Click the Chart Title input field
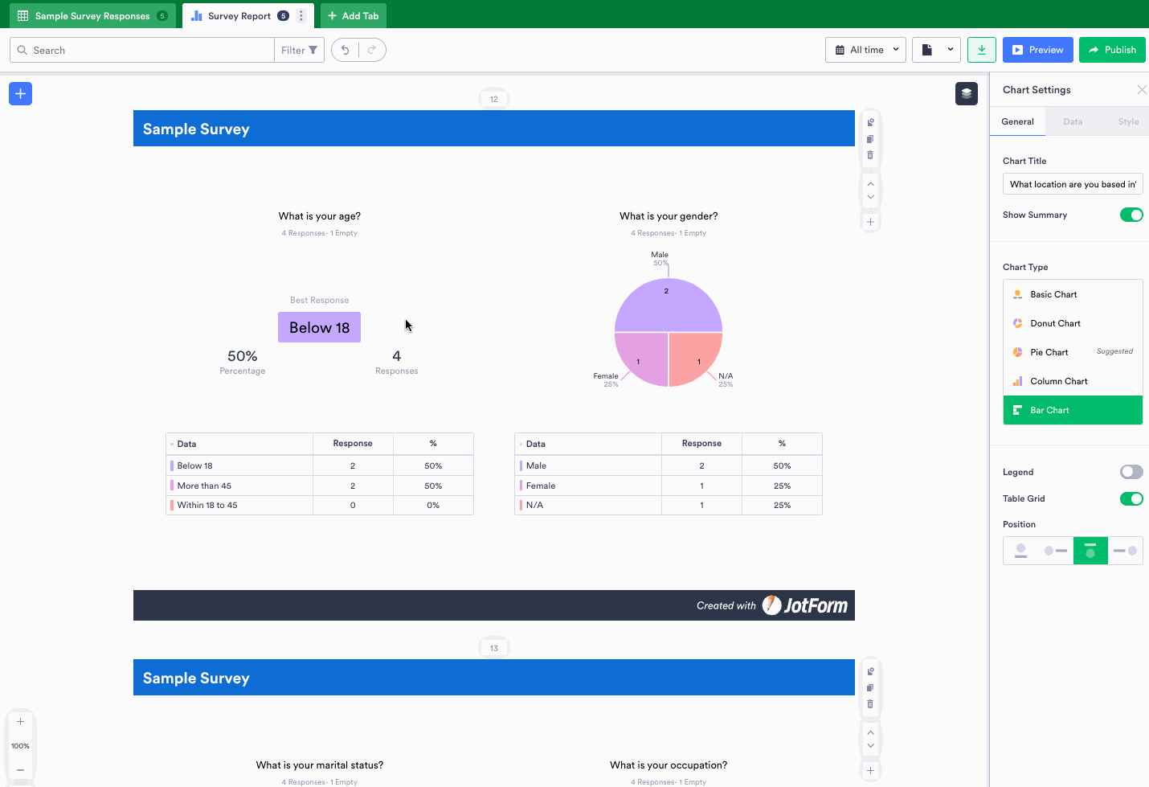 click(1072, 184)
